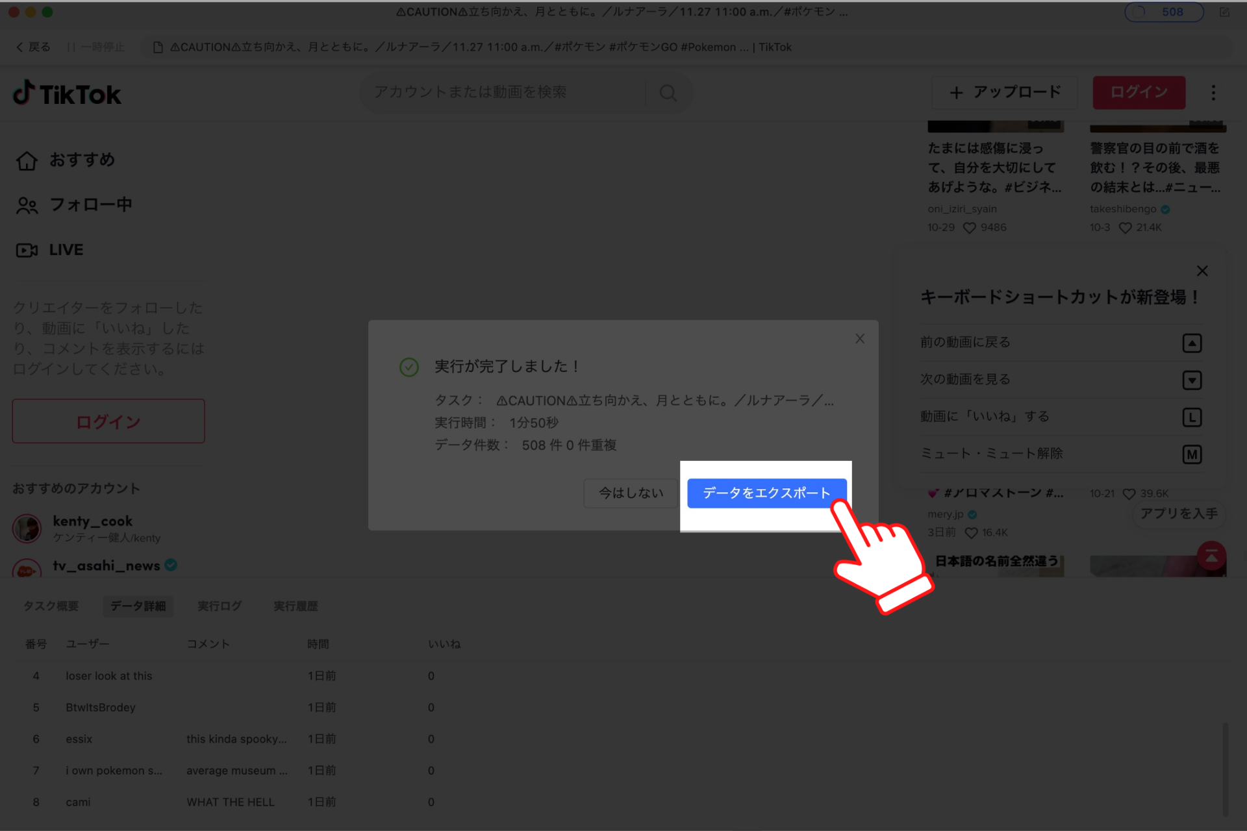
Task: Click the WHAT THE HELL comment cell
Action: coord(231,802)
